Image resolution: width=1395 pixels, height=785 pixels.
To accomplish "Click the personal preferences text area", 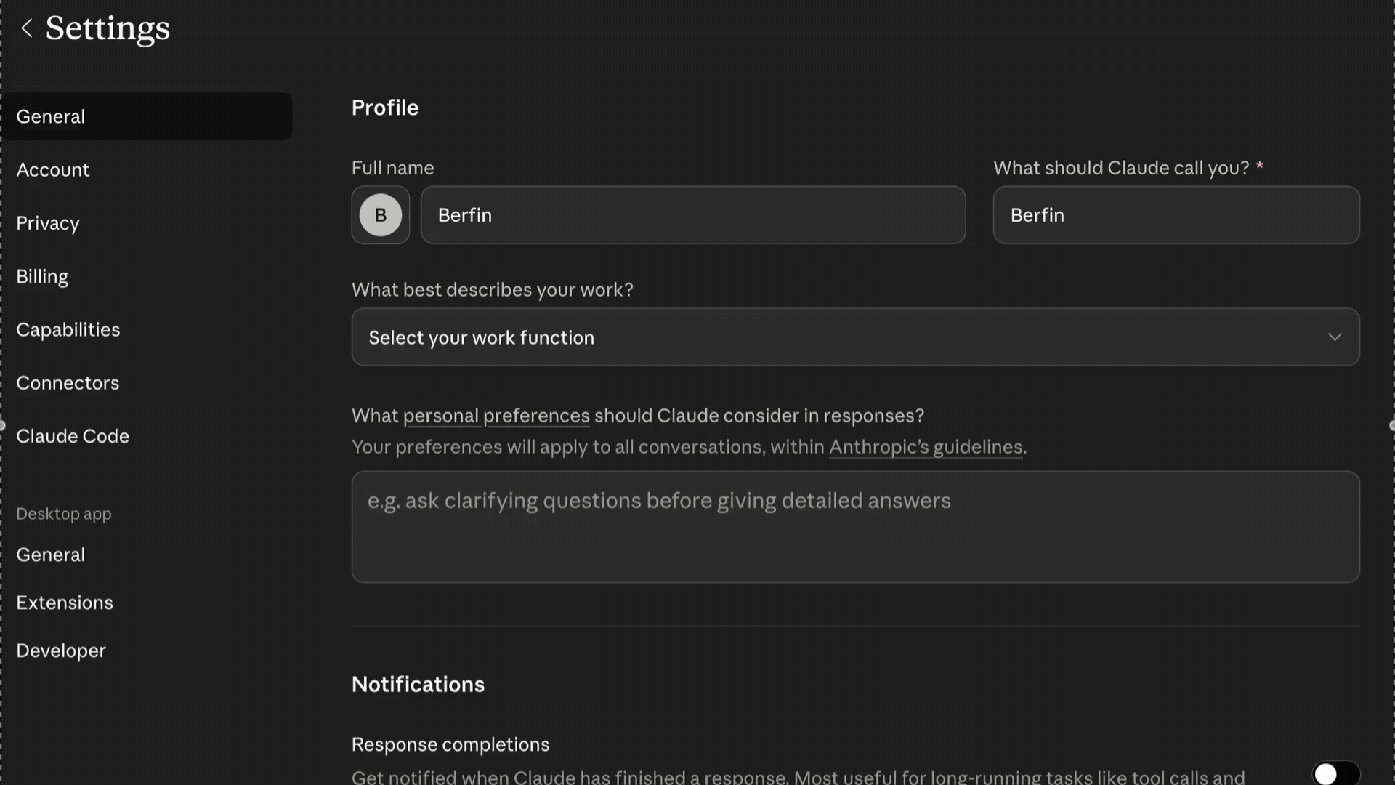I will tap(855, 527).
